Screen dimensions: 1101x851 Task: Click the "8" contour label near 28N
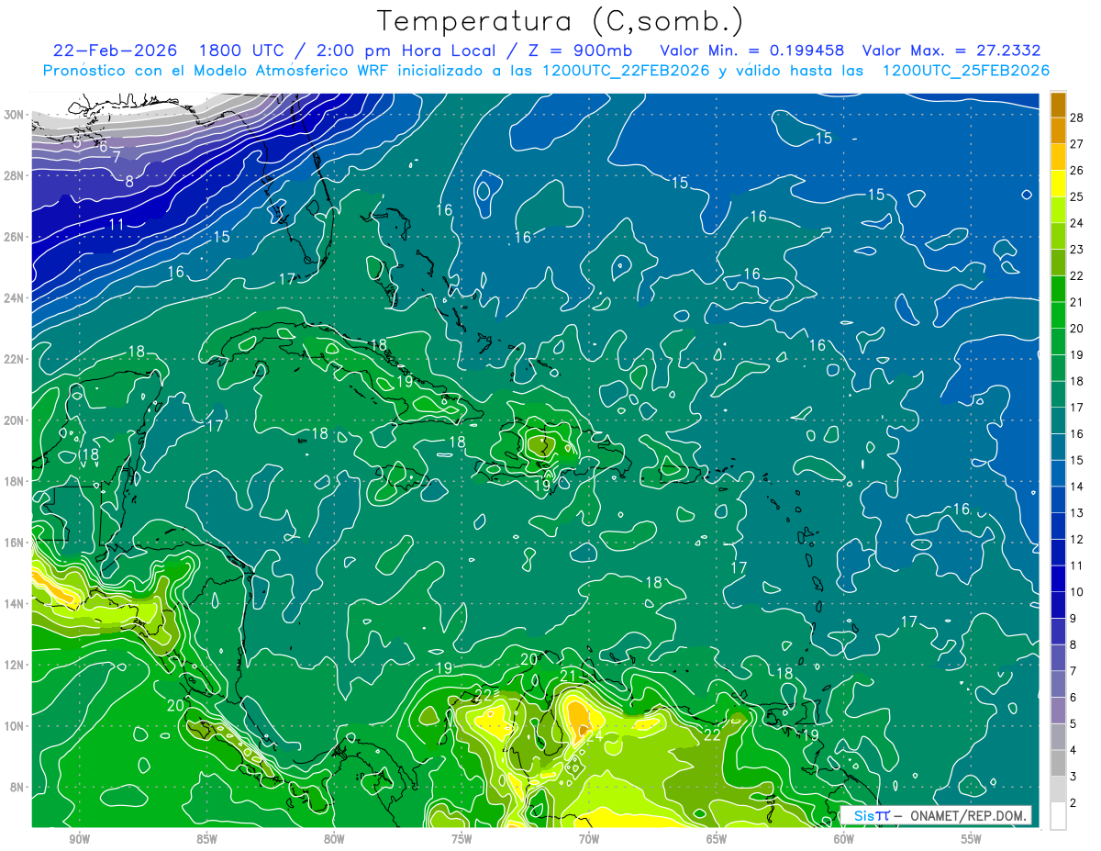tap(129, 182)
